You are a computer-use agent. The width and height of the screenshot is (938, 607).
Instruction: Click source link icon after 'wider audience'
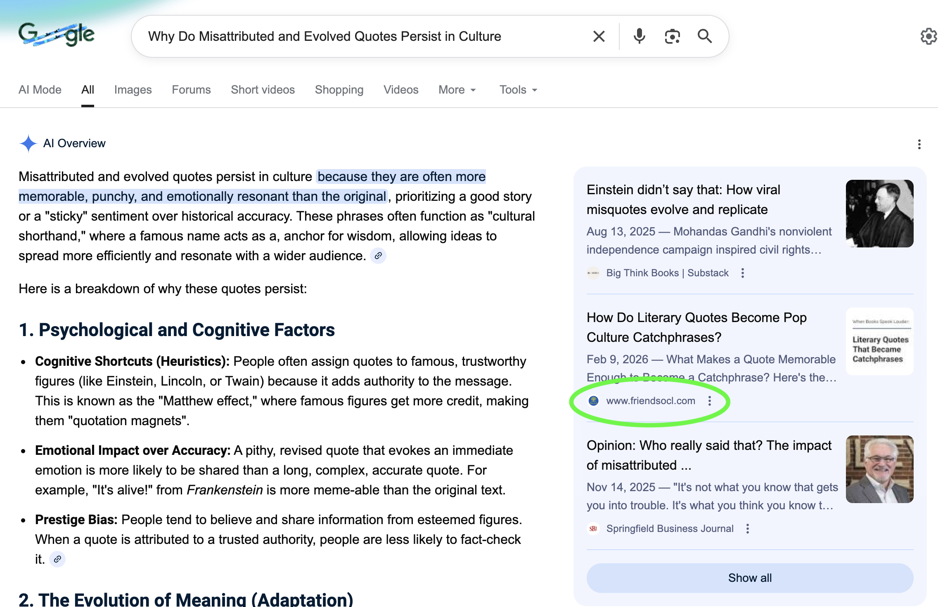click(x=378, y=256)
